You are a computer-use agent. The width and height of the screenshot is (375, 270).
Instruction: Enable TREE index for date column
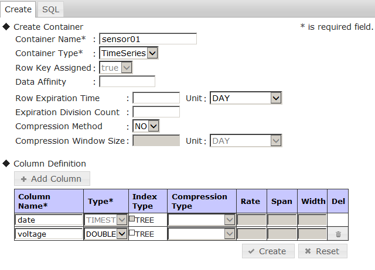(132, 219)
